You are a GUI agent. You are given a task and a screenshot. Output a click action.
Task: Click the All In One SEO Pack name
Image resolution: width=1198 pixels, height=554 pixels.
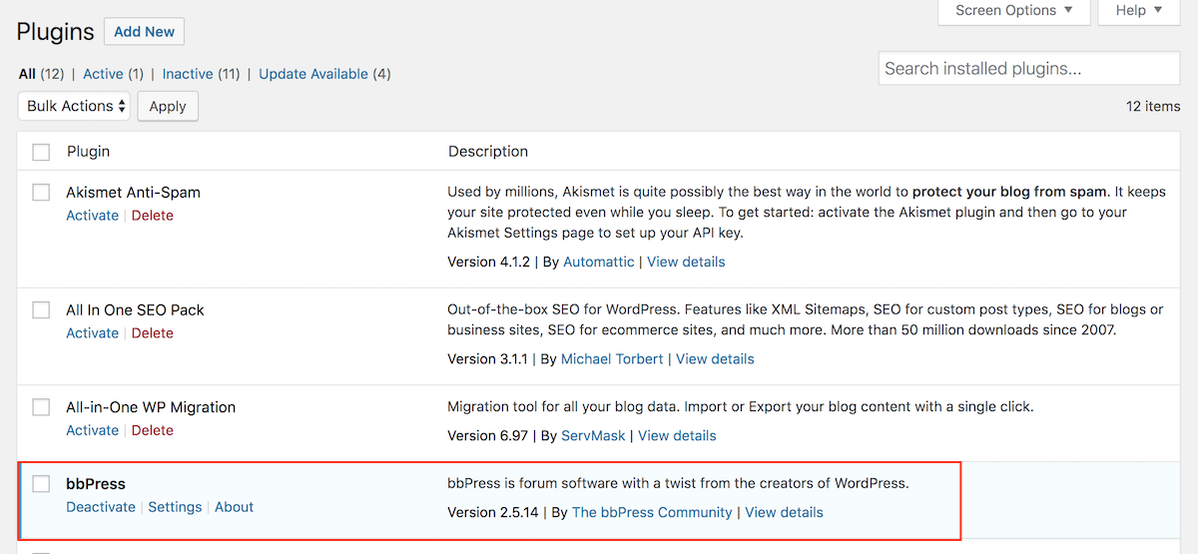pyautogui.click(x=135, y=309)
